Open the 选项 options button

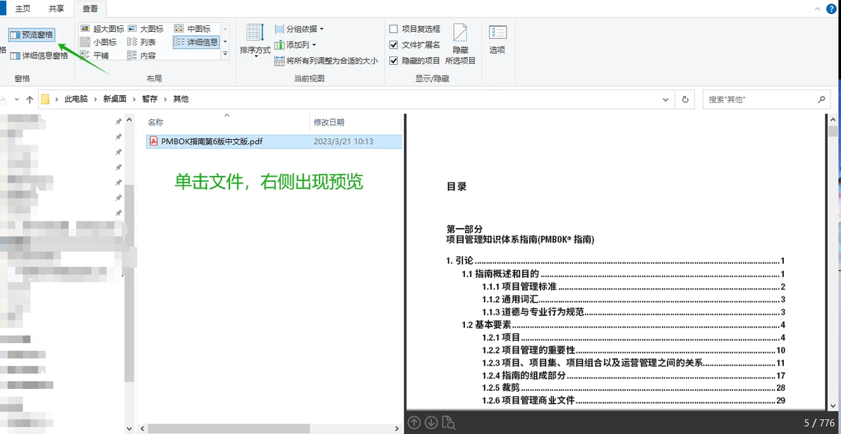pos(497,39)
